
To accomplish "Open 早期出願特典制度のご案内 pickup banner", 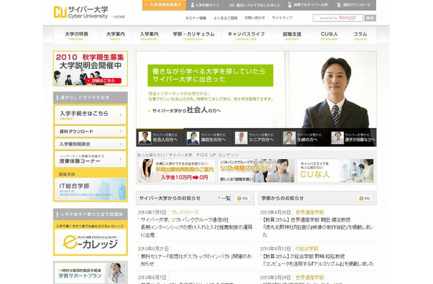I will tap(177, 170).
